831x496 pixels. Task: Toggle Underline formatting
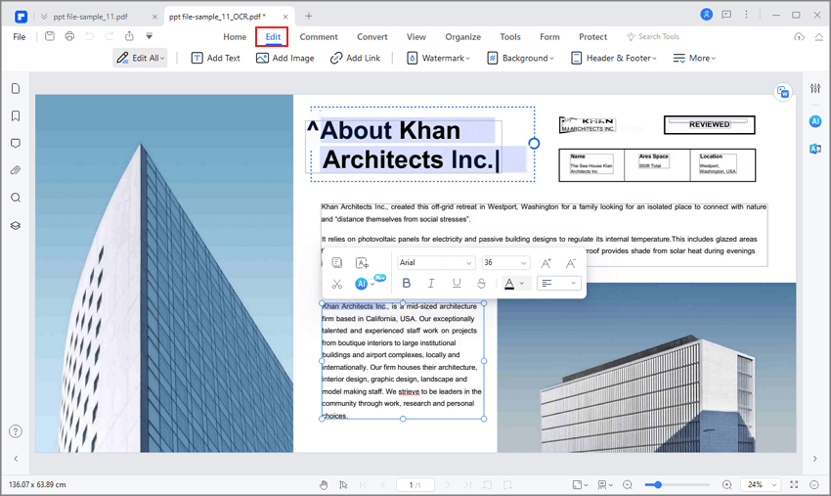pyautogui.click(x=457, y=284)
